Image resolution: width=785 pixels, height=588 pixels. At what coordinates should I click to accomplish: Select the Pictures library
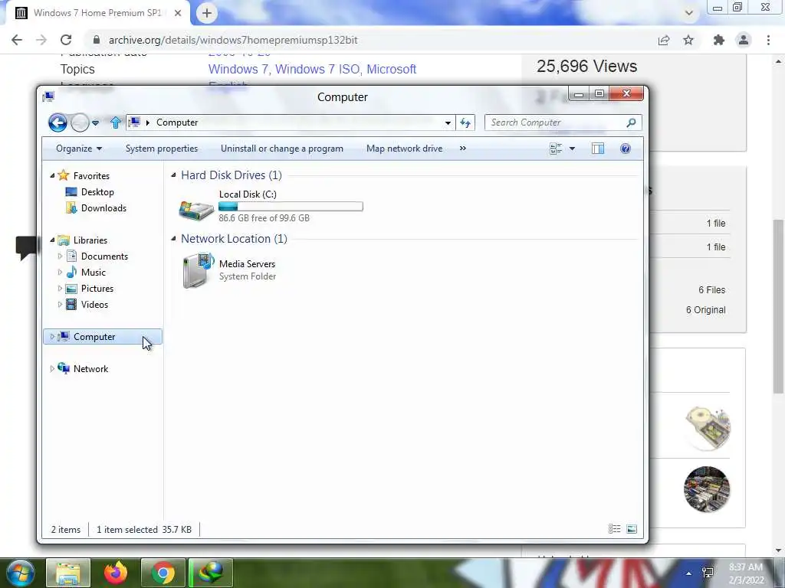coord(97,289)
